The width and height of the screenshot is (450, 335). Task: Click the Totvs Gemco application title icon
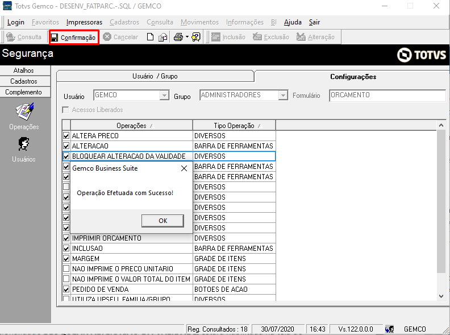click(7, 6)
